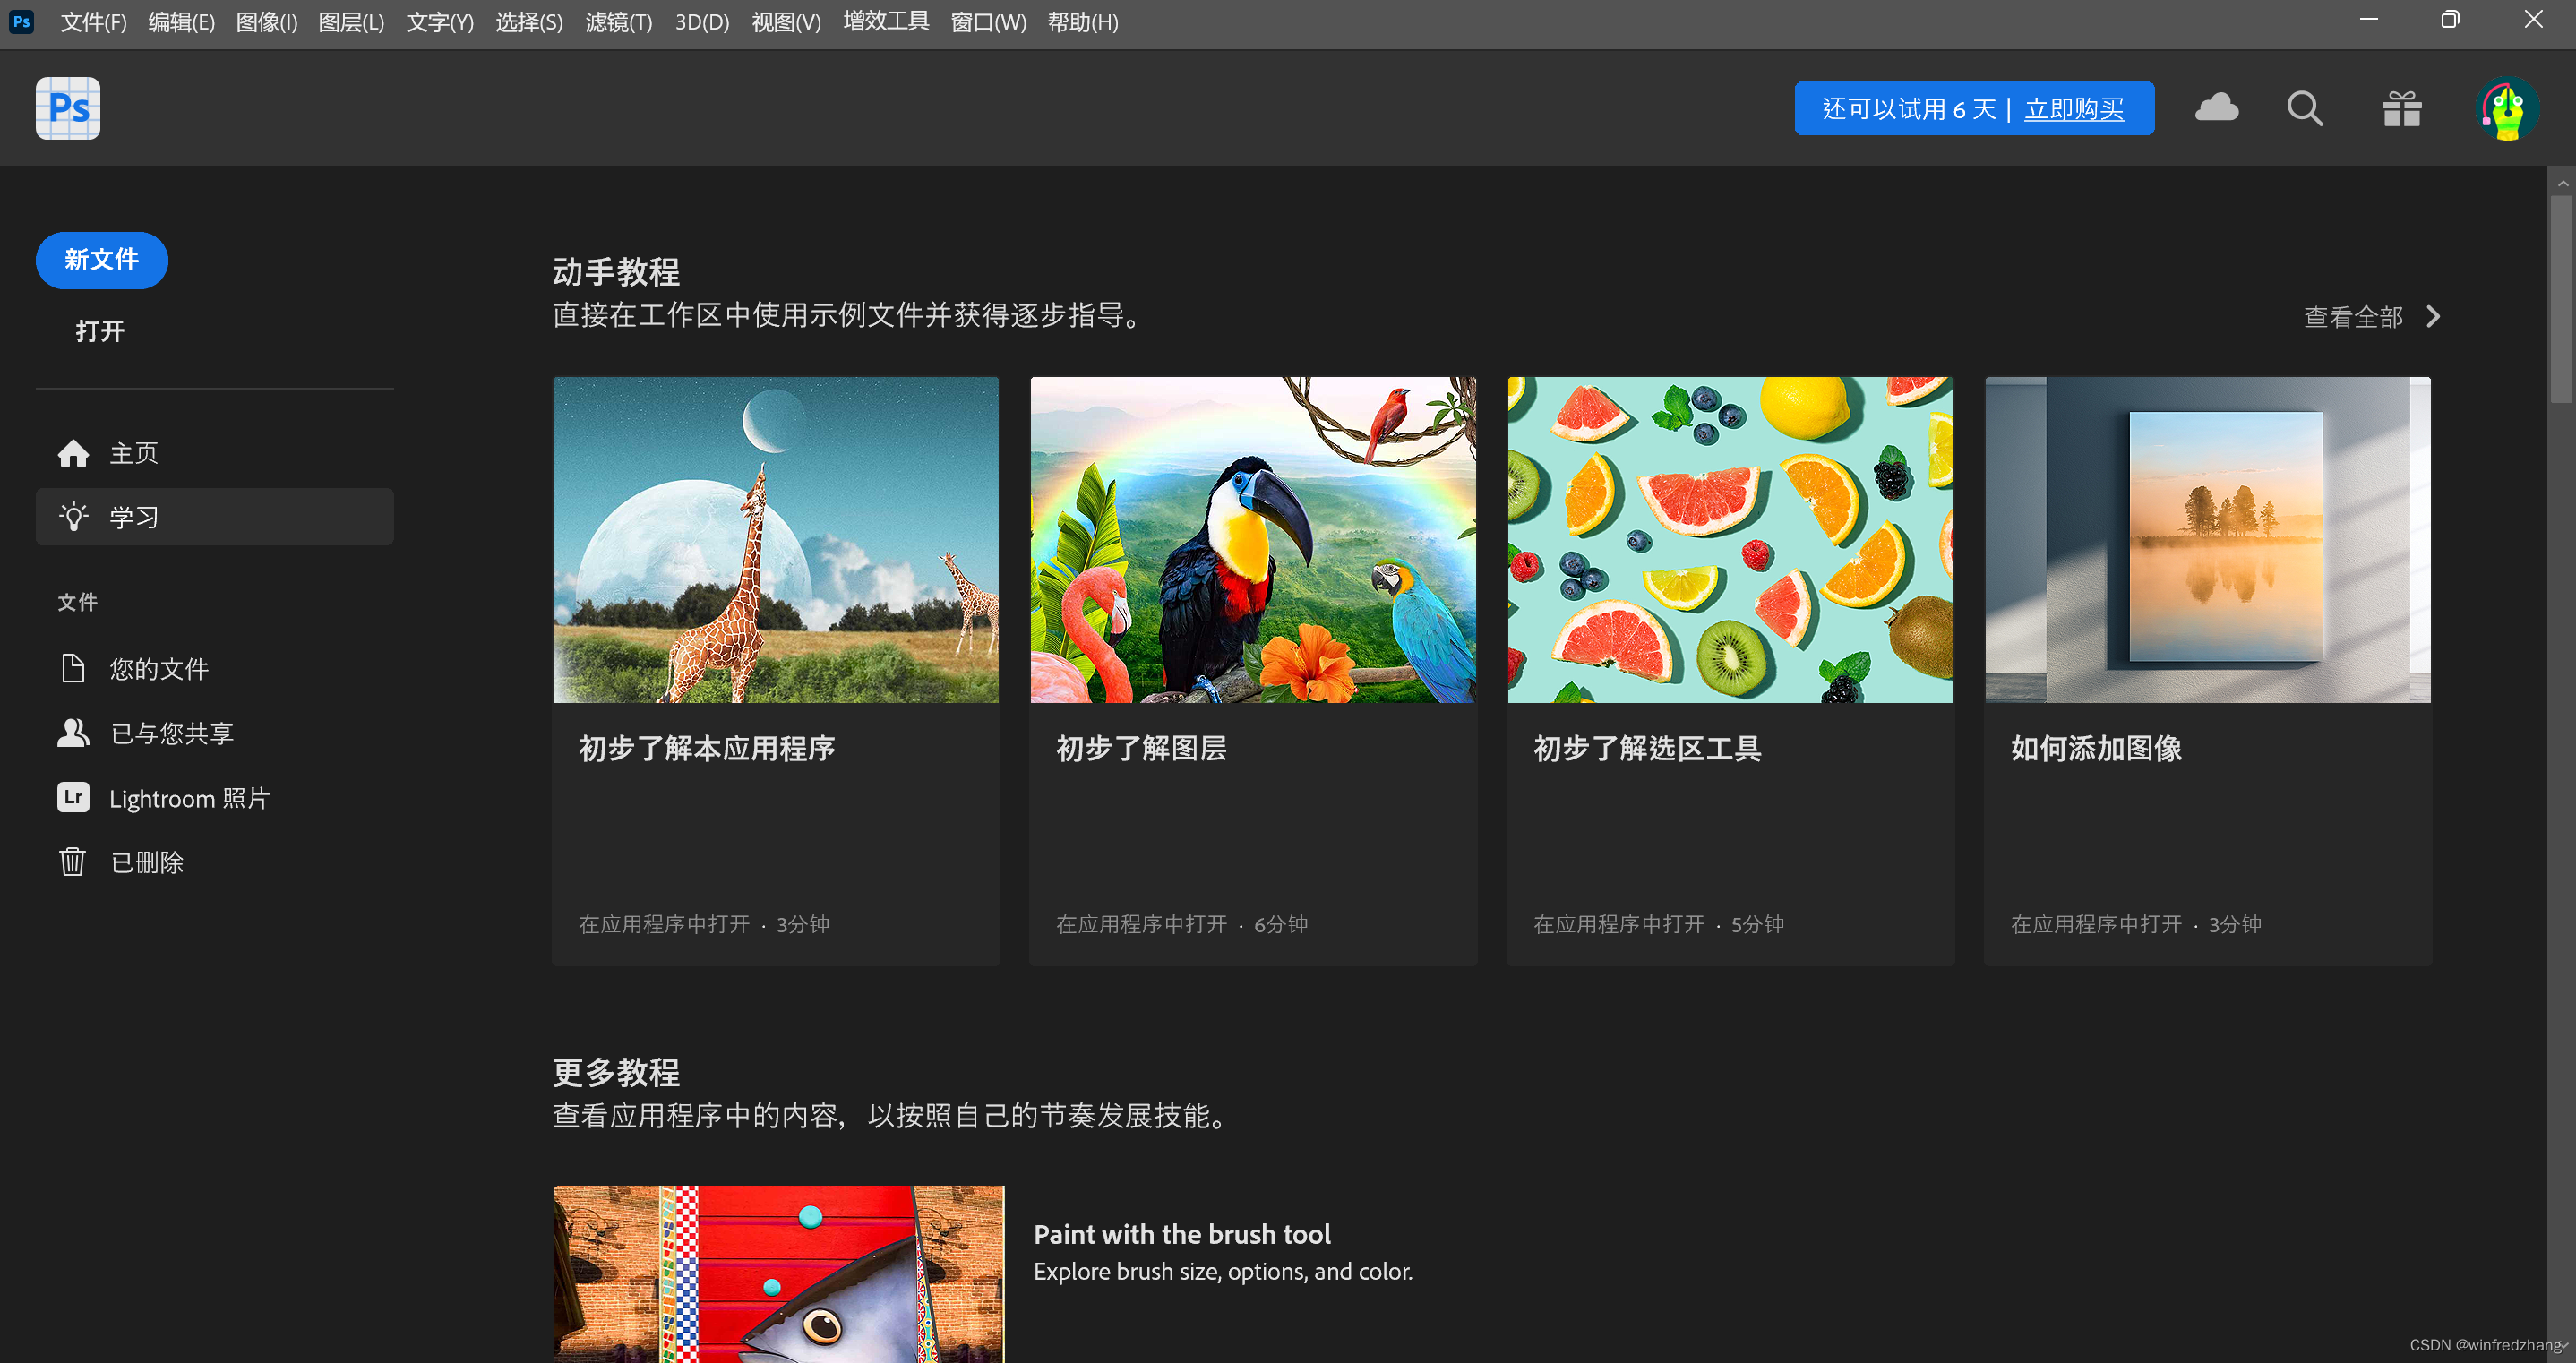This screenshot has width=2576, height=1363.
Task: Click the 初步了解本应用程序 title
Action: (707, 748)
